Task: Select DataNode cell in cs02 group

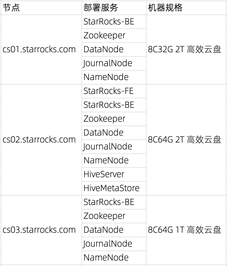Action: [x=114, y=133]
